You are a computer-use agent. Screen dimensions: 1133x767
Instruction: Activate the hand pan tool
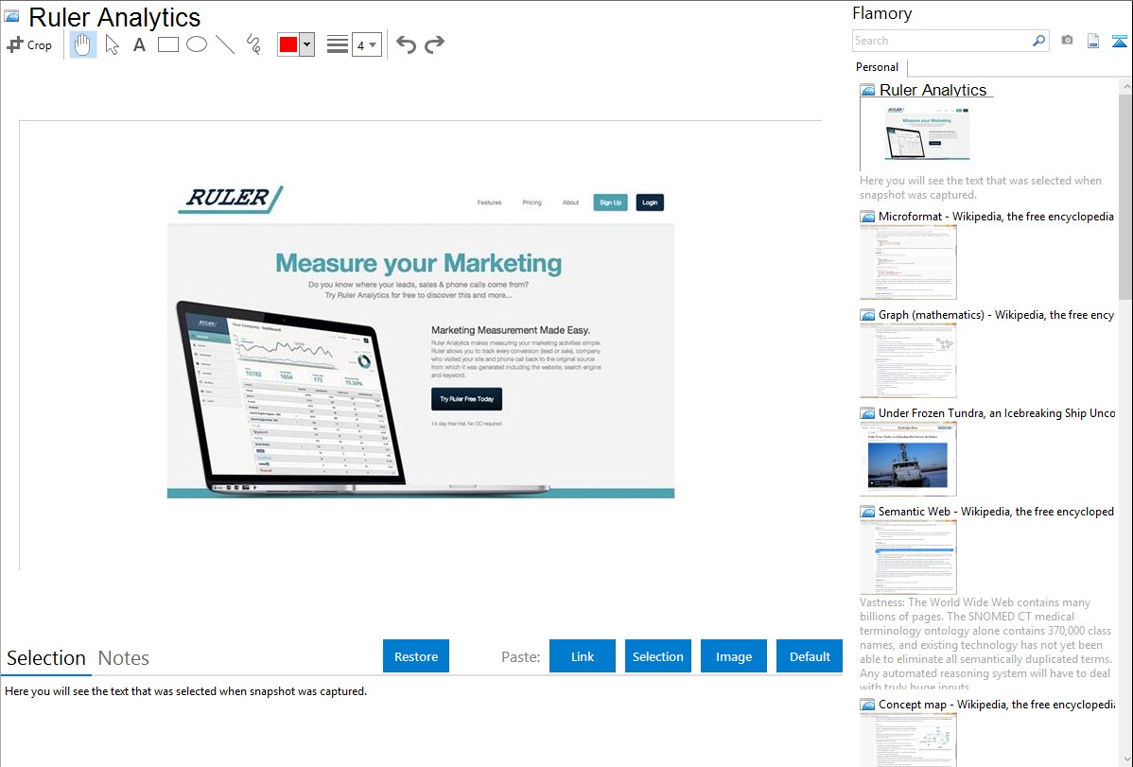tap(83, 44)
